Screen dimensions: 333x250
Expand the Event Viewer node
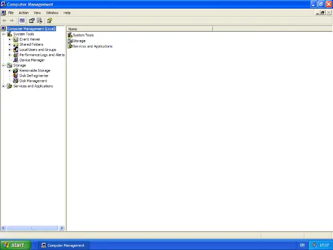[9, 40]
